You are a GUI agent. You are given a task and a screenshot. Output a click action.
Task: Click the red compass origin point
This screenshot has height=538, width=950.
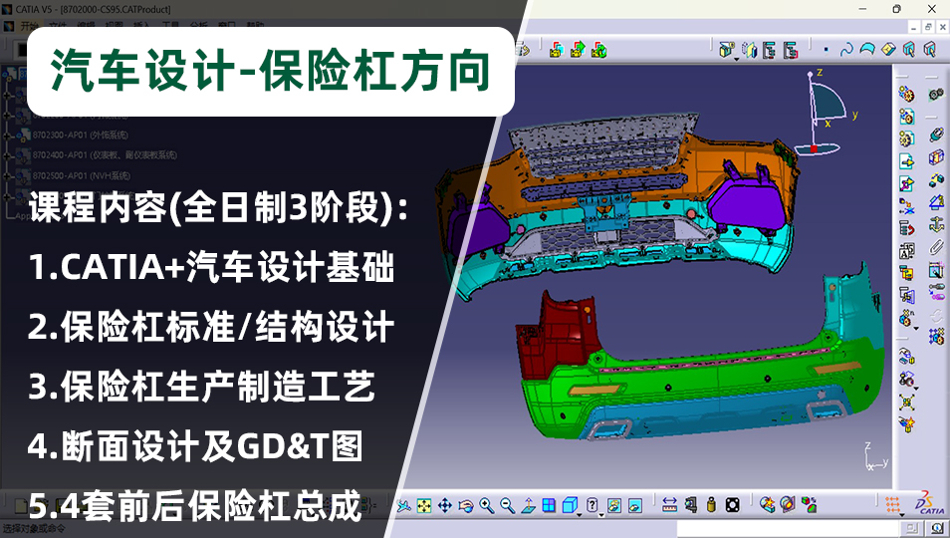(x=814, y=148)
